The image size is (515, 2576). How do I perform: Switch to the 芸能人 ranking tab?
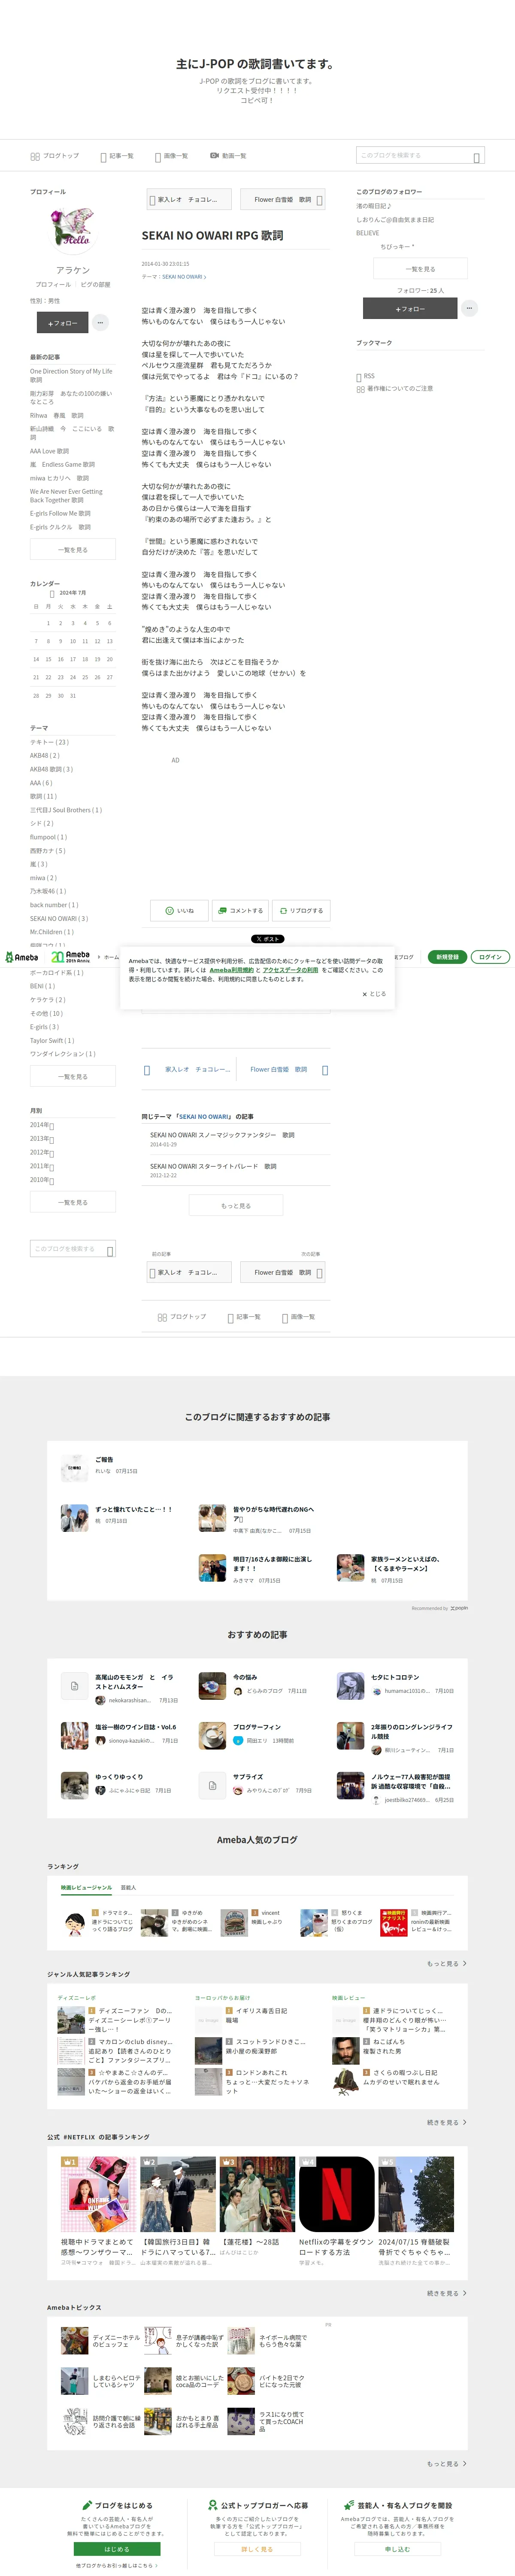click(128, 1888)
